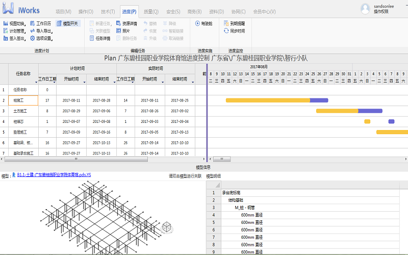Switch to the 技术(T) tab

(x=108, y=11)
